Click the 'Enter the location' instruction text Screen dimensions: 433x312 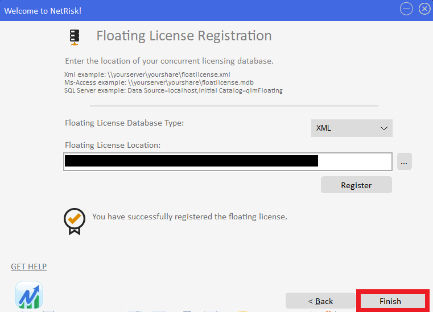[x=170, y=61]
